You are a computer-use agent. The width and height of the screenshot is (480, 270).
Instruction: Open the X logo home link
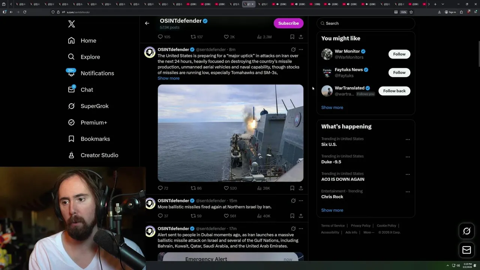[72, 24]
